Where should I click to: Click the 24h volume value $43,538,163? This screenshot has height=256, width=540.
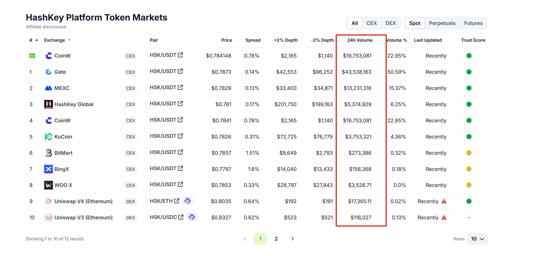[356, 72]
